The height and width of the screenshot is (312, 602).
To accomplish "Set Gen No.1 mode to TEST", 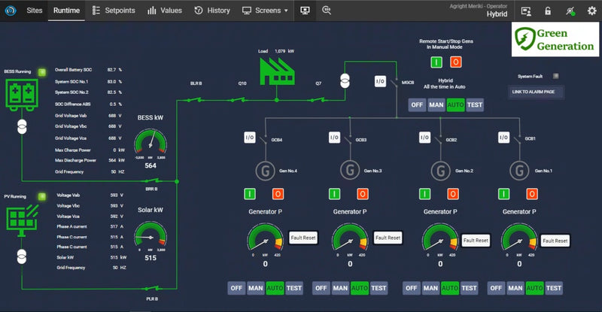I will click(x=554, y=288).
